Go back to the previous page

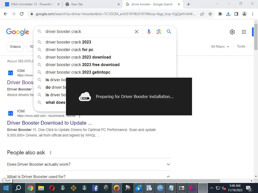point(6,14)
